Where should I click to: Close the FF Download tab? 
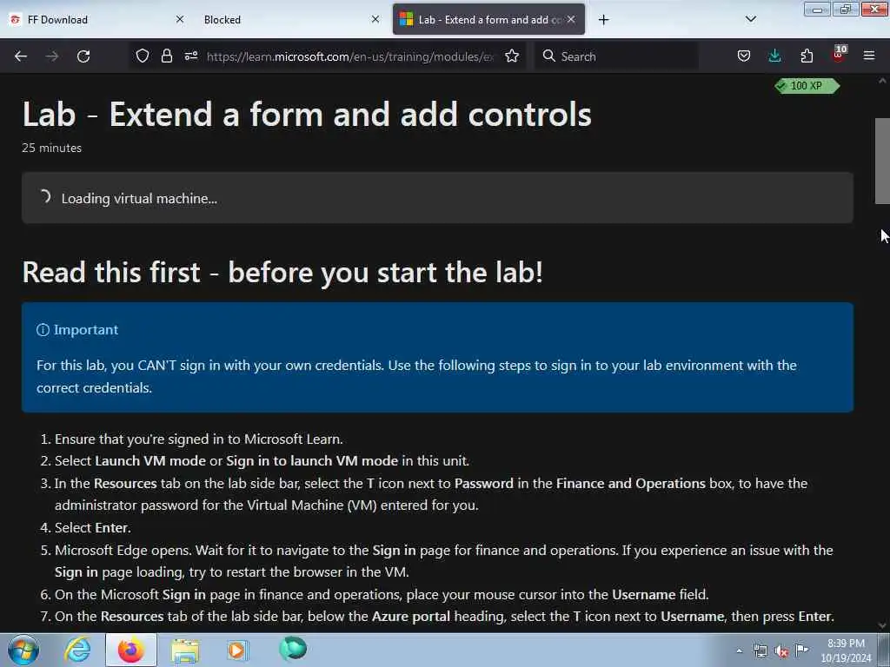tap(180, 19)
